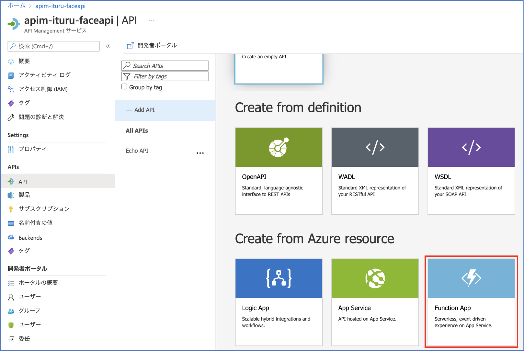Go to the ホーム breadcrumb link
Image resolution: width=524 pixels, height=351 pixels.
pyautogui.click(x=17, y=6)
